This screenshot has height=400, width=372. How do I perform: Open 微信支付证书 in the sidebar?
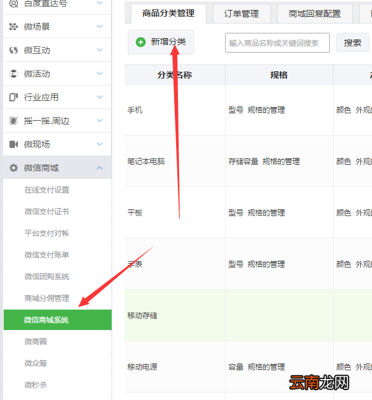click(x=46, y=212)
